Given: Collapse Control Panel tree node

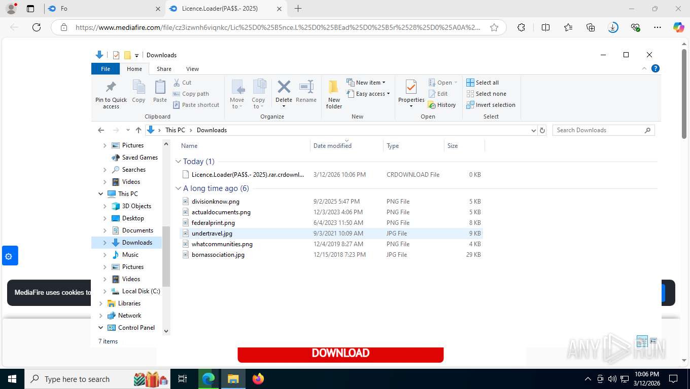Looking at the screenshot, I should coord(100,328).
